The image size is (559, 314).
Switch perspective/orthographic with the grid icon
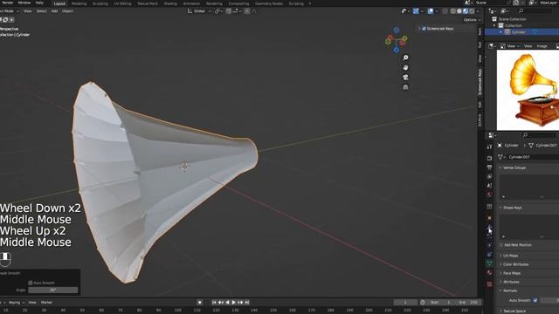pyautogui.click(x=405, y=87)
